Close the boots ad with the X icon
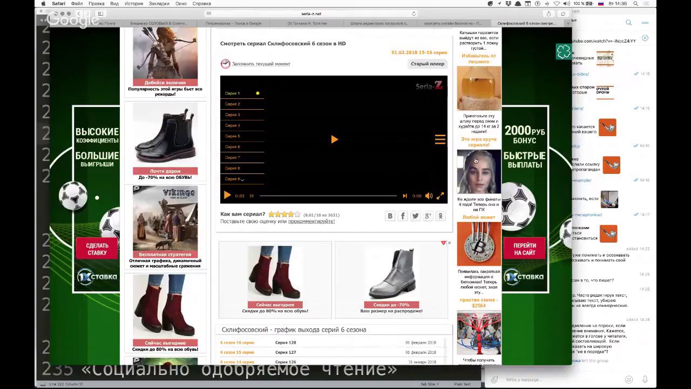691x389 pixels. (449, 243)
